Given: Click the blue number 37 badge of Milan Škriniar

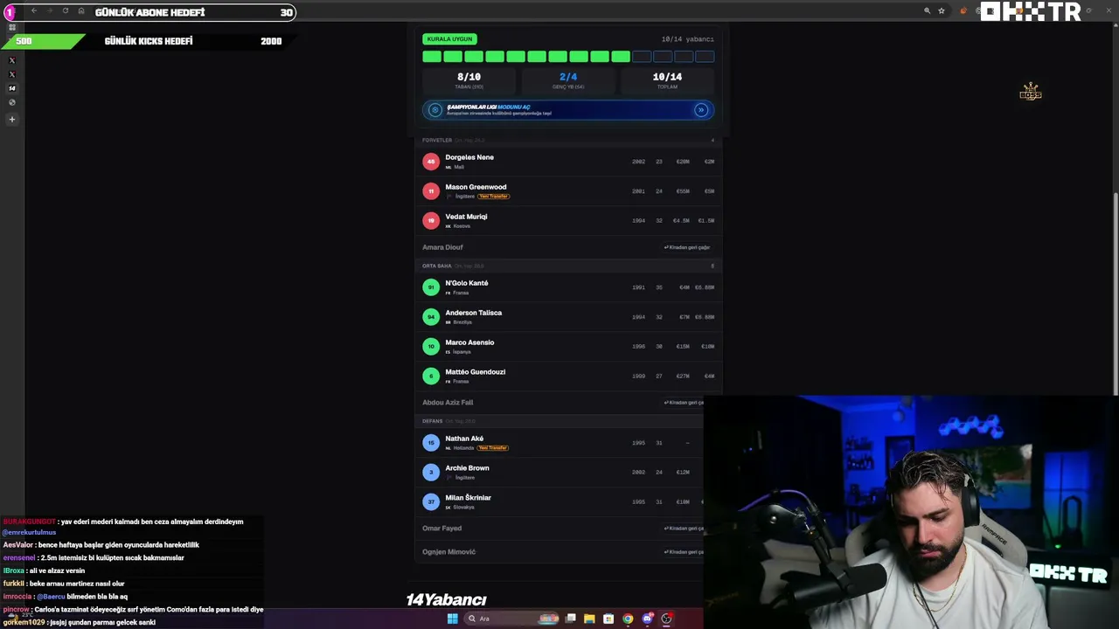Looking at the screenshot, I should click(x=431, y=502).
